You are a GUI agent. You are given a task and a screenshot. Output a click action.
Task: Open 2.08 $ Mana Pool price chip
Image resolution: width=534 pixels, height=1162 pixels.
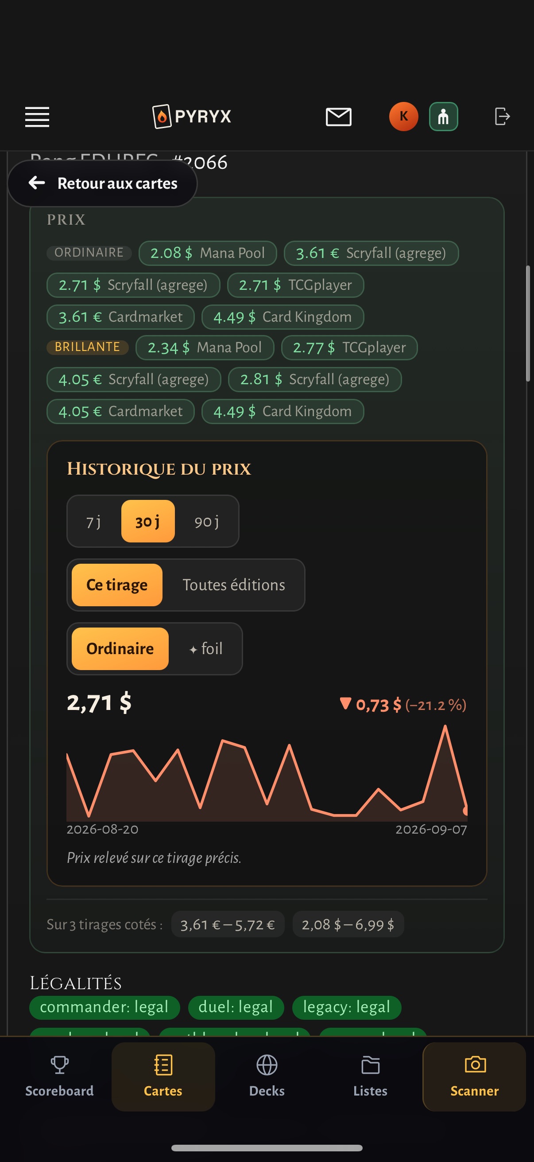pyautogui.click(x=208, y=253)
